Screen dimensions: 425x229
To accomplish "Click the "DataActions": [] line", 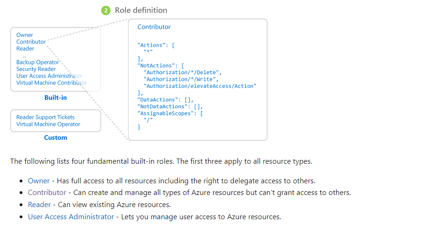I will tap(166, 100).
